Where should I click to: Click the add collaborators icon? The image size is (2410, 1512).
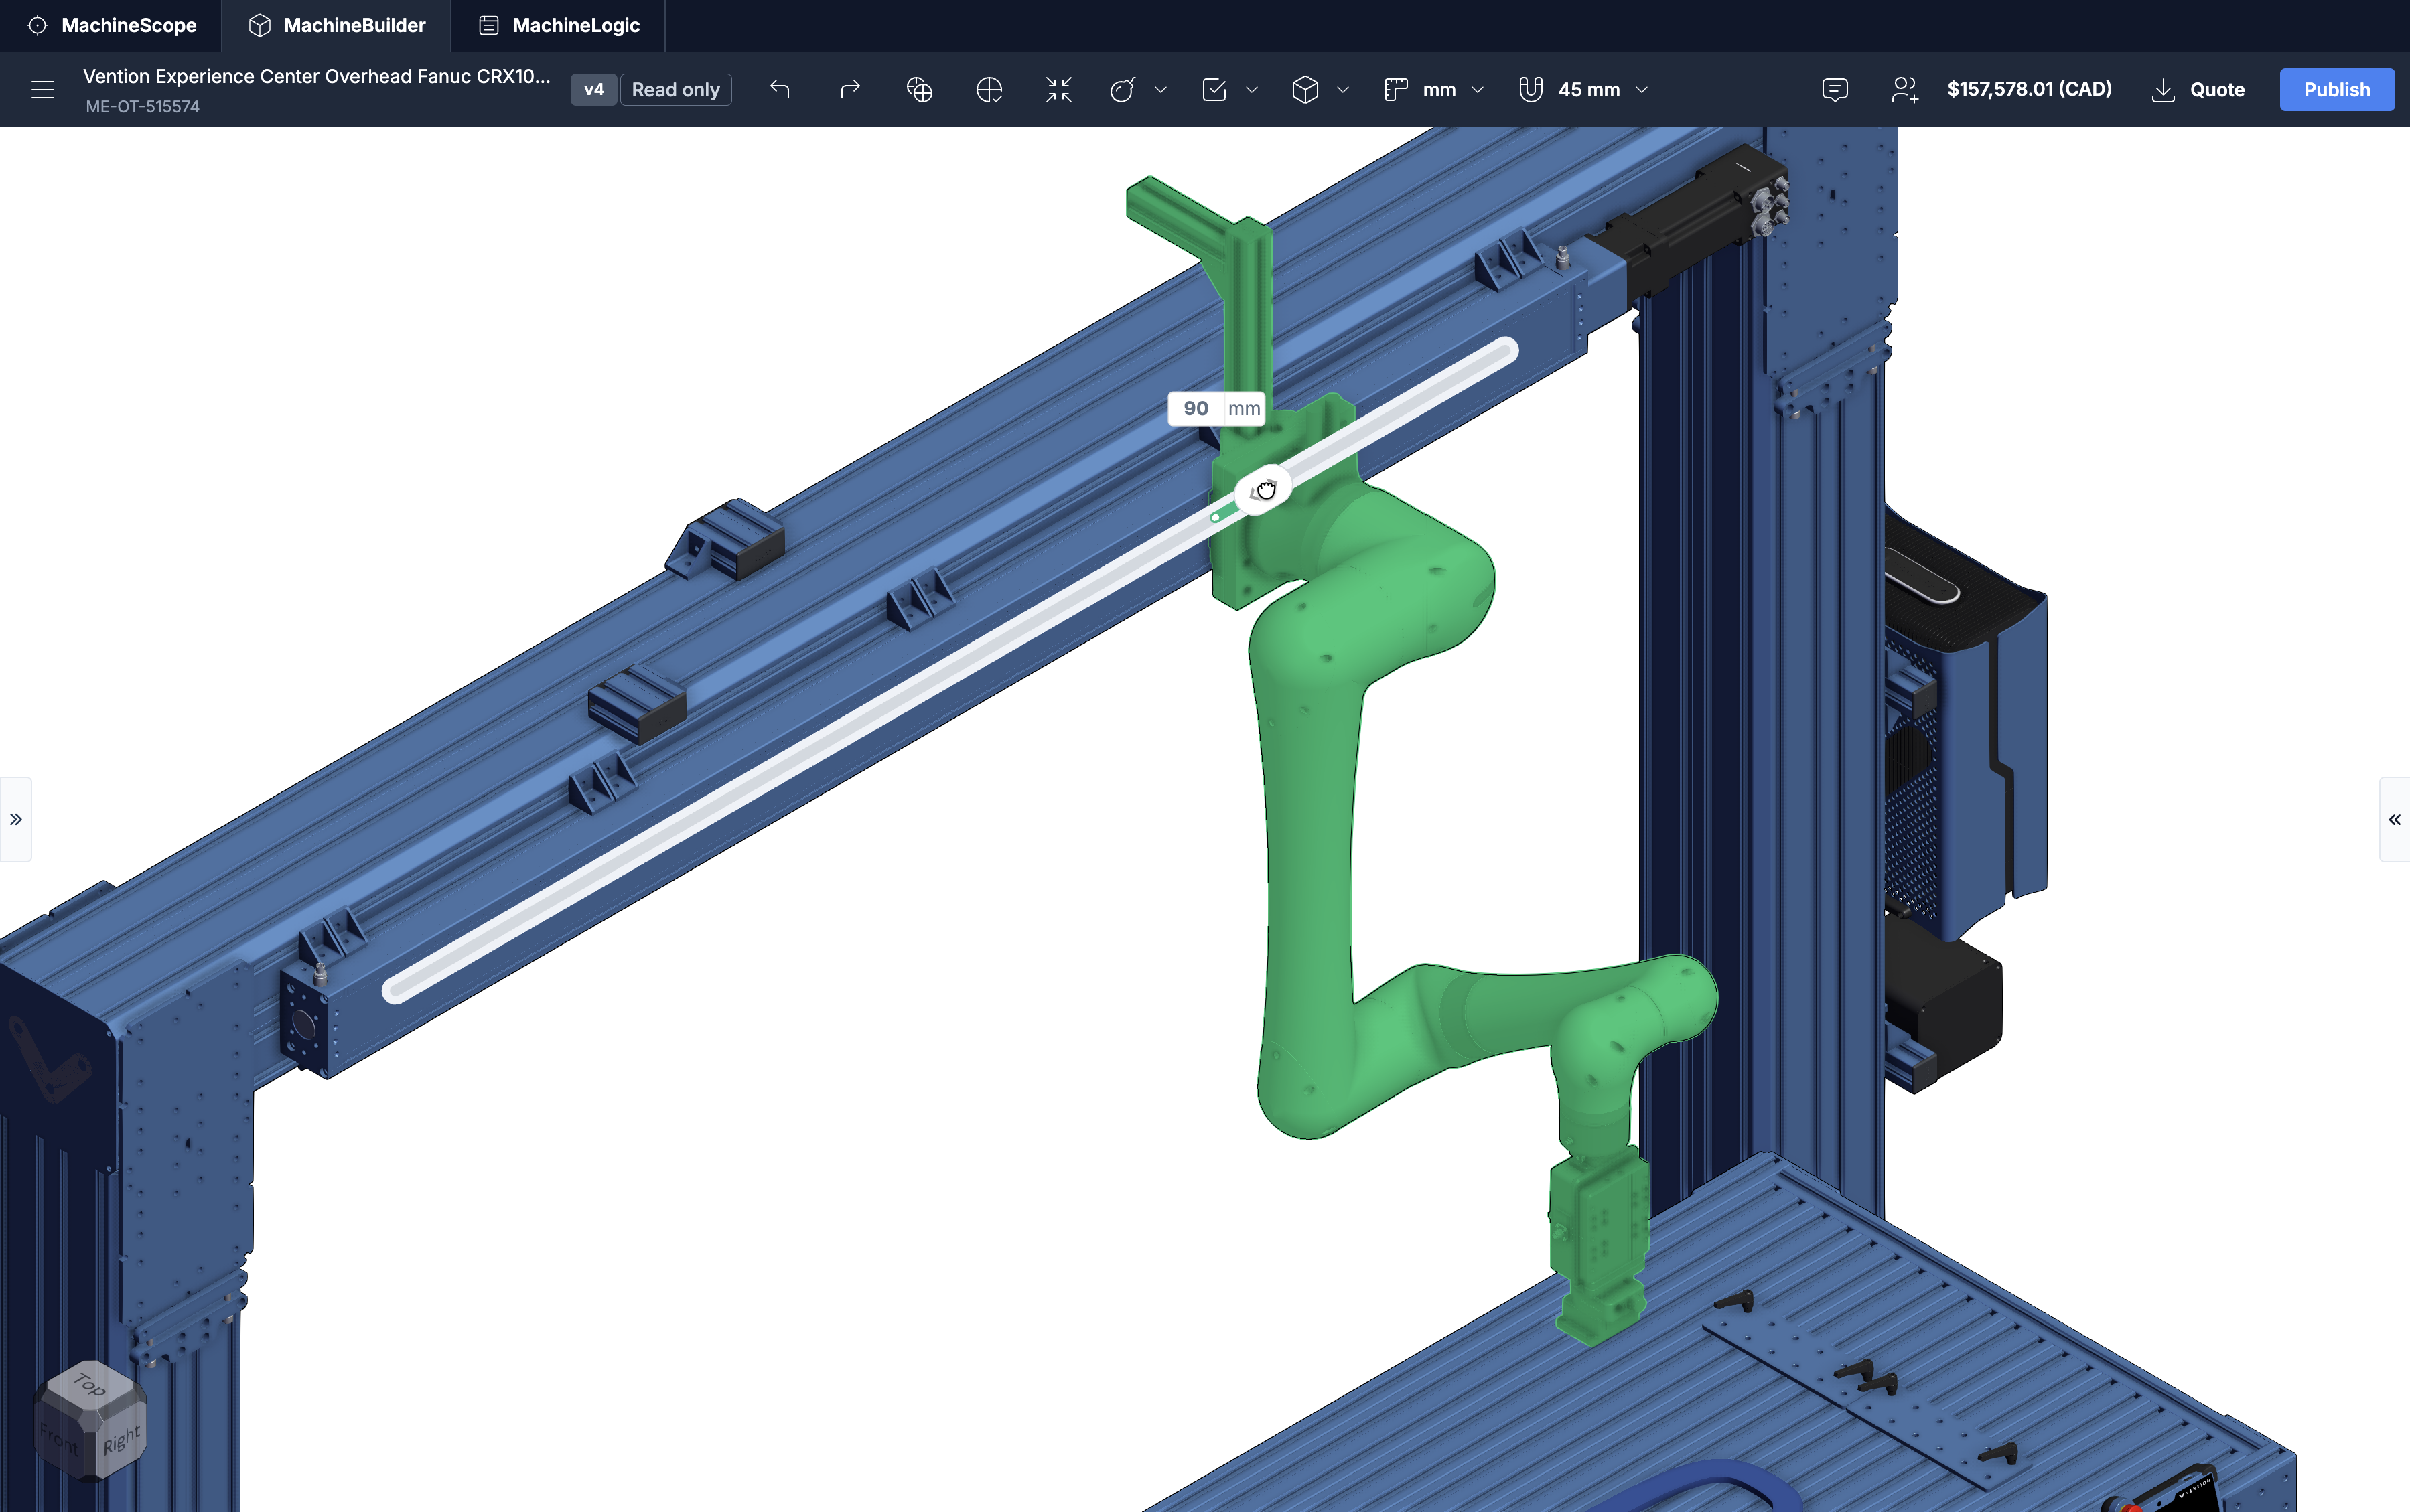[x=1905, y=90]
